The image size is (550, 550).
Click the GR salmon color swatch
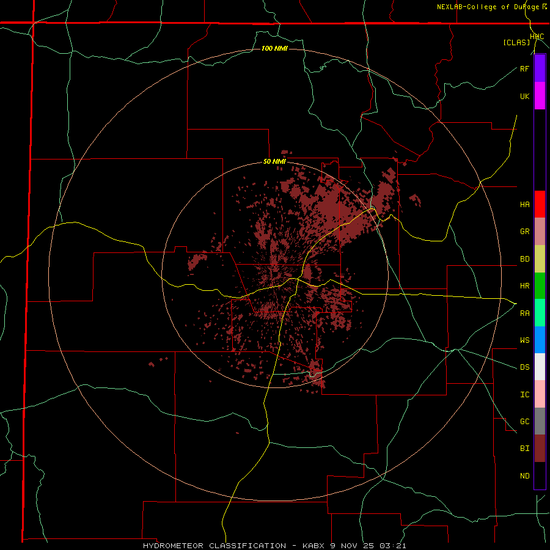click(540, 231)
